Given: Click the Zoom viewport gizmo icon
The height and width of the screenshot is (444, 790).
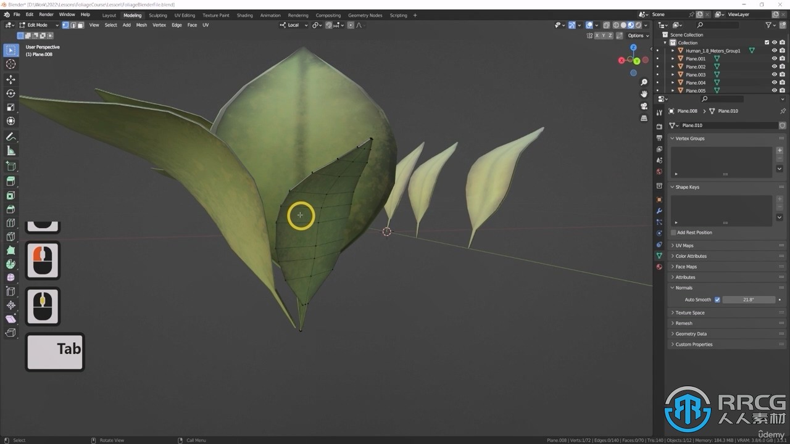Looking at the screenshot, I should (x=644, y=83).
